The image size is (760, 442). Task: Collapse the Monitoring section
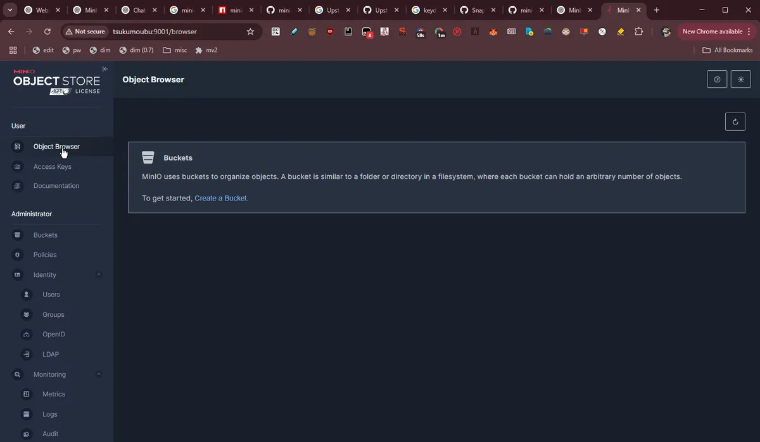[99, 374]
